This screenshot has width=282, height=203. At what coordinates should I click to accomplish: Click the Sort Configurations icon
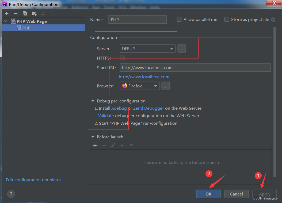[43, 13]
